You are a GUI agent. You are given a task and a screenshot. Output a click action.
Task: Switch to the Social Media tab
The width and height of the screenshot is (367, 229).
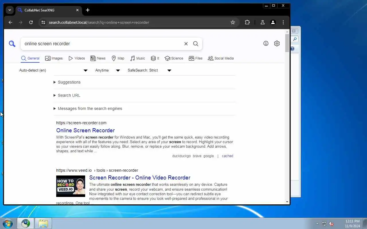pos(221,58)
